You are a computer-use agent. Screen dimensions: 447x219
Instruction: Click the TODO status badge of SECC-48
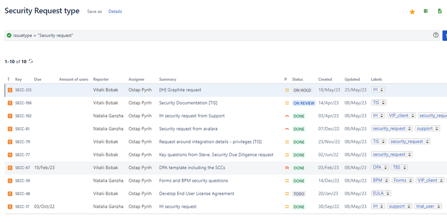(299, 194)
